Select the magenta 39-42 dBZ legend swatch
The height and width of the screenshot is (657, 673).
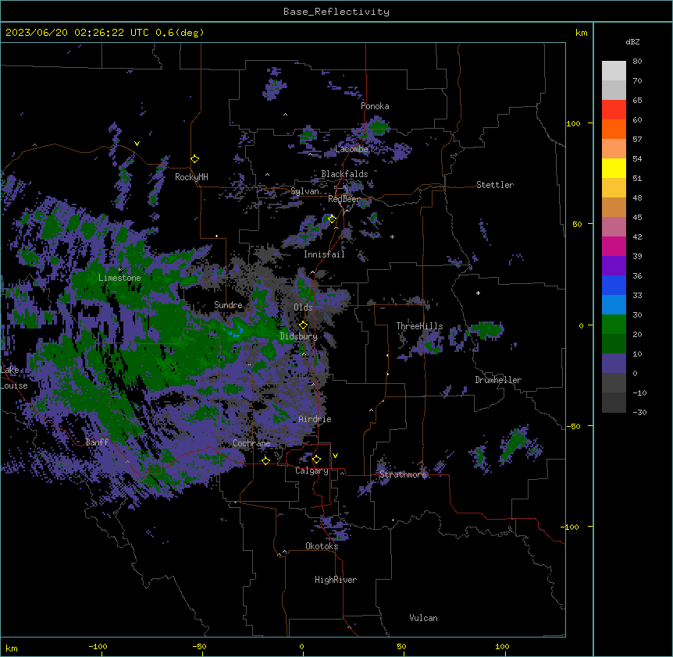[614, 247]
